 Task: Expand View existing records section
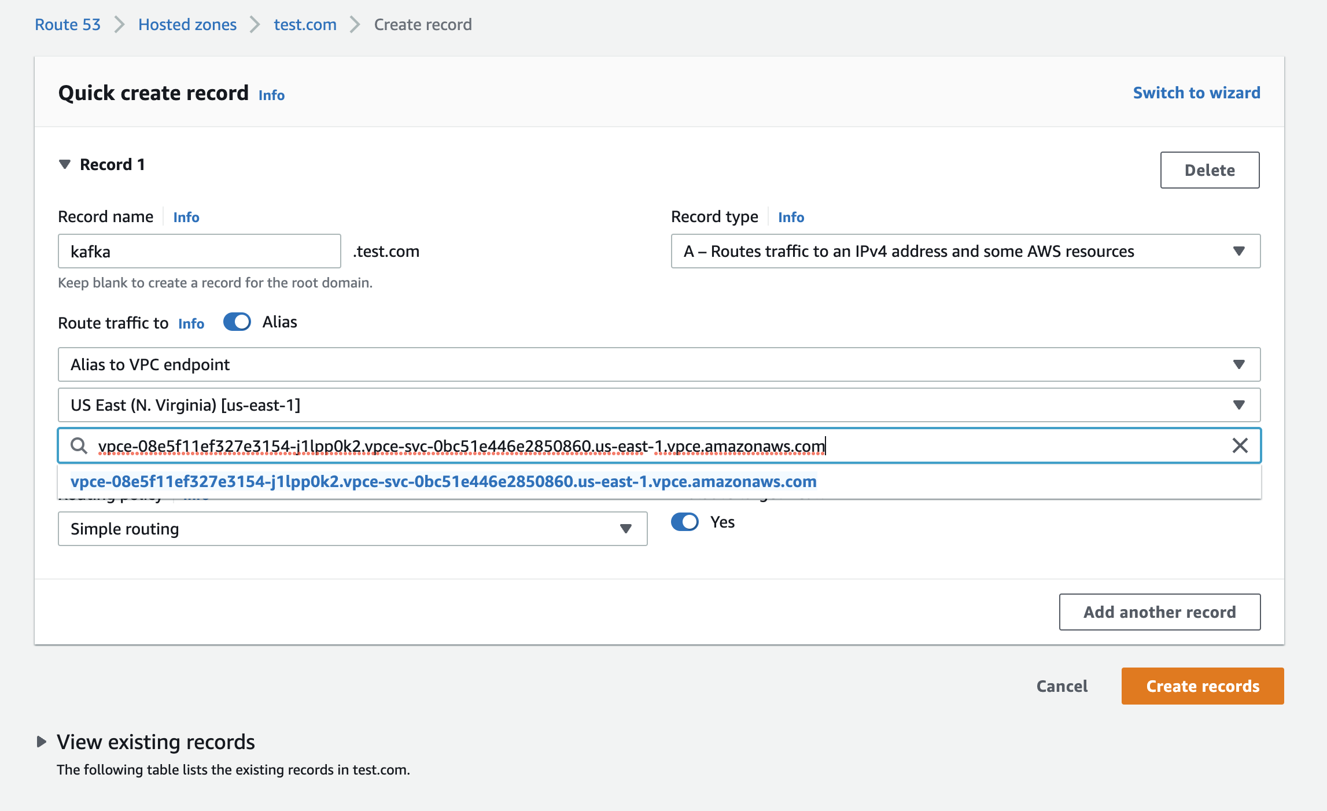pos(42,742)
